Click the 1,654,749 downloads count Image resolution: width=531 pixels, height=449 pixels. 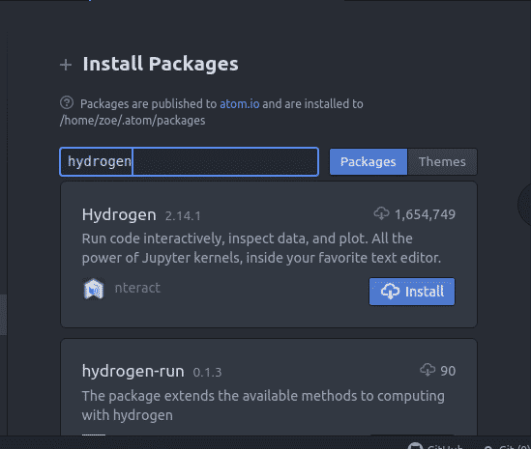click(425, 214)
